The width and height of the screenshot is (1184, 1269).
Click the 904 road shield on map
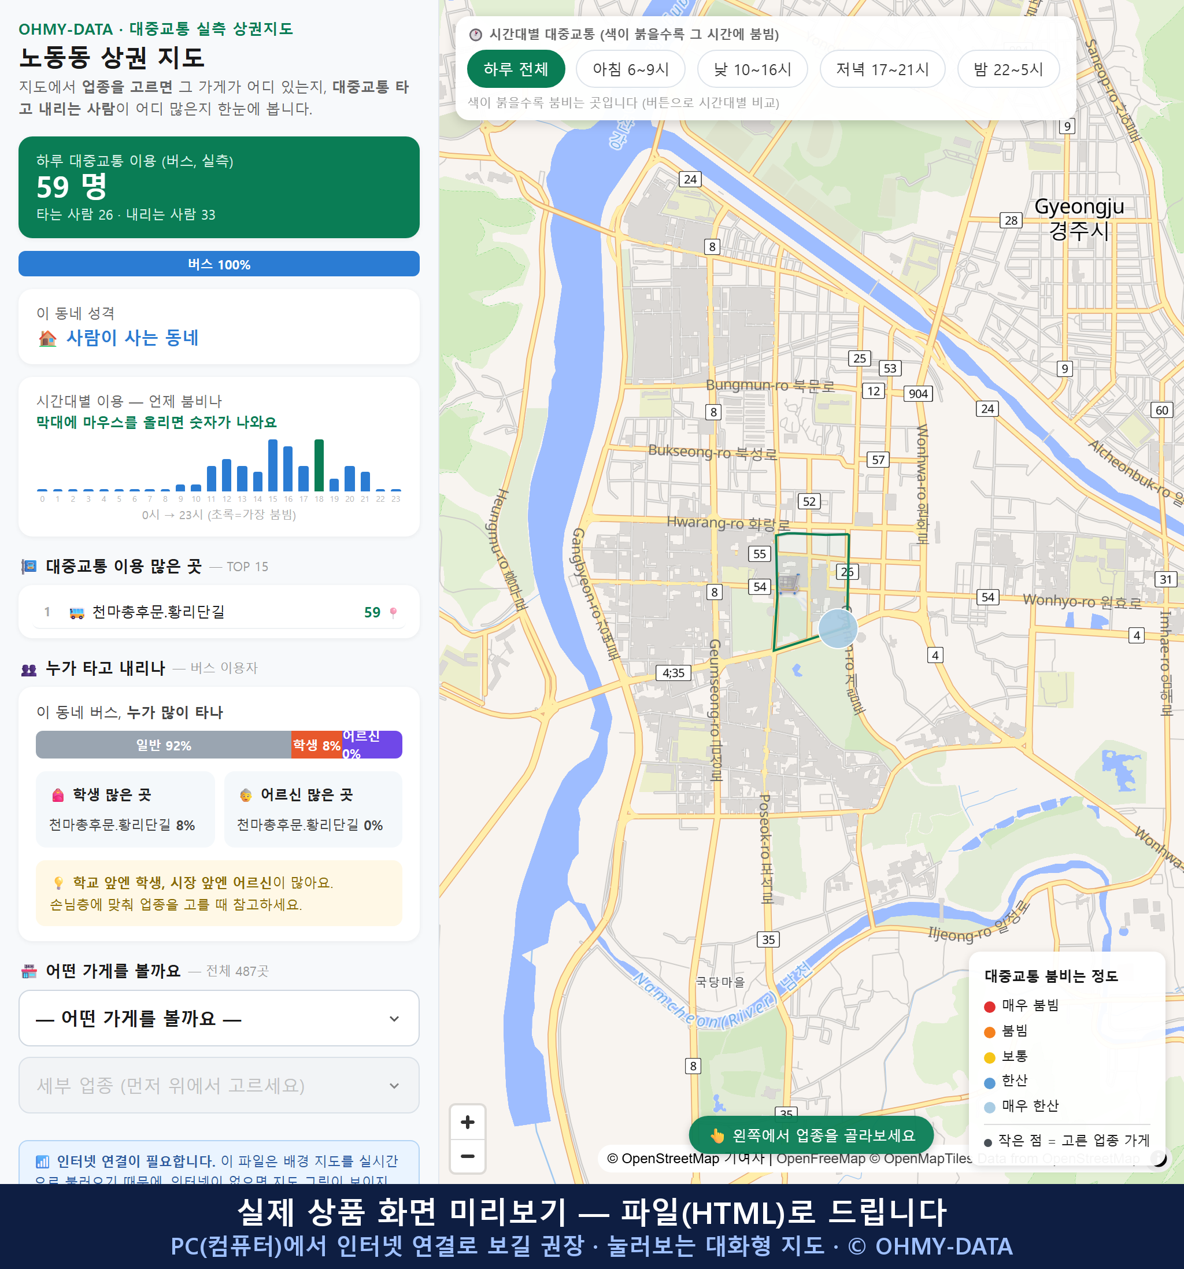click(918, 394)
